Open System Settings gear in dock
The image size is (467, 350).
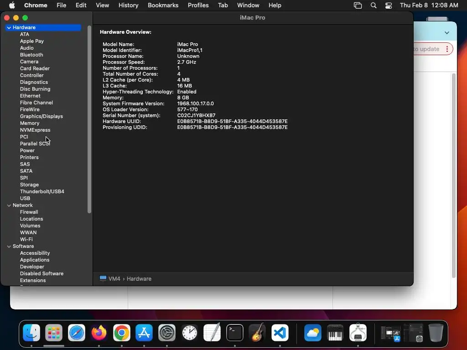point(167,332)
